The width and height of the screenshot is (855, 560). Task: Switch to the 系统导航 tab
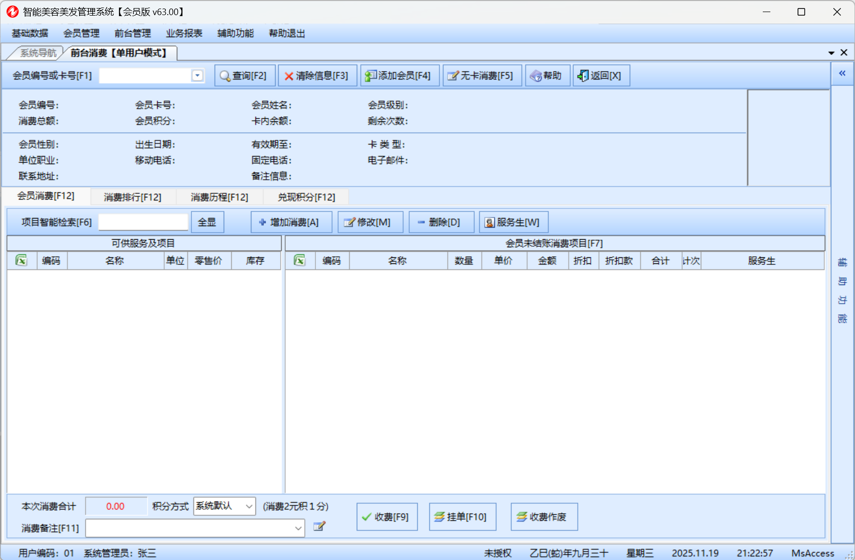coord(38,53)
